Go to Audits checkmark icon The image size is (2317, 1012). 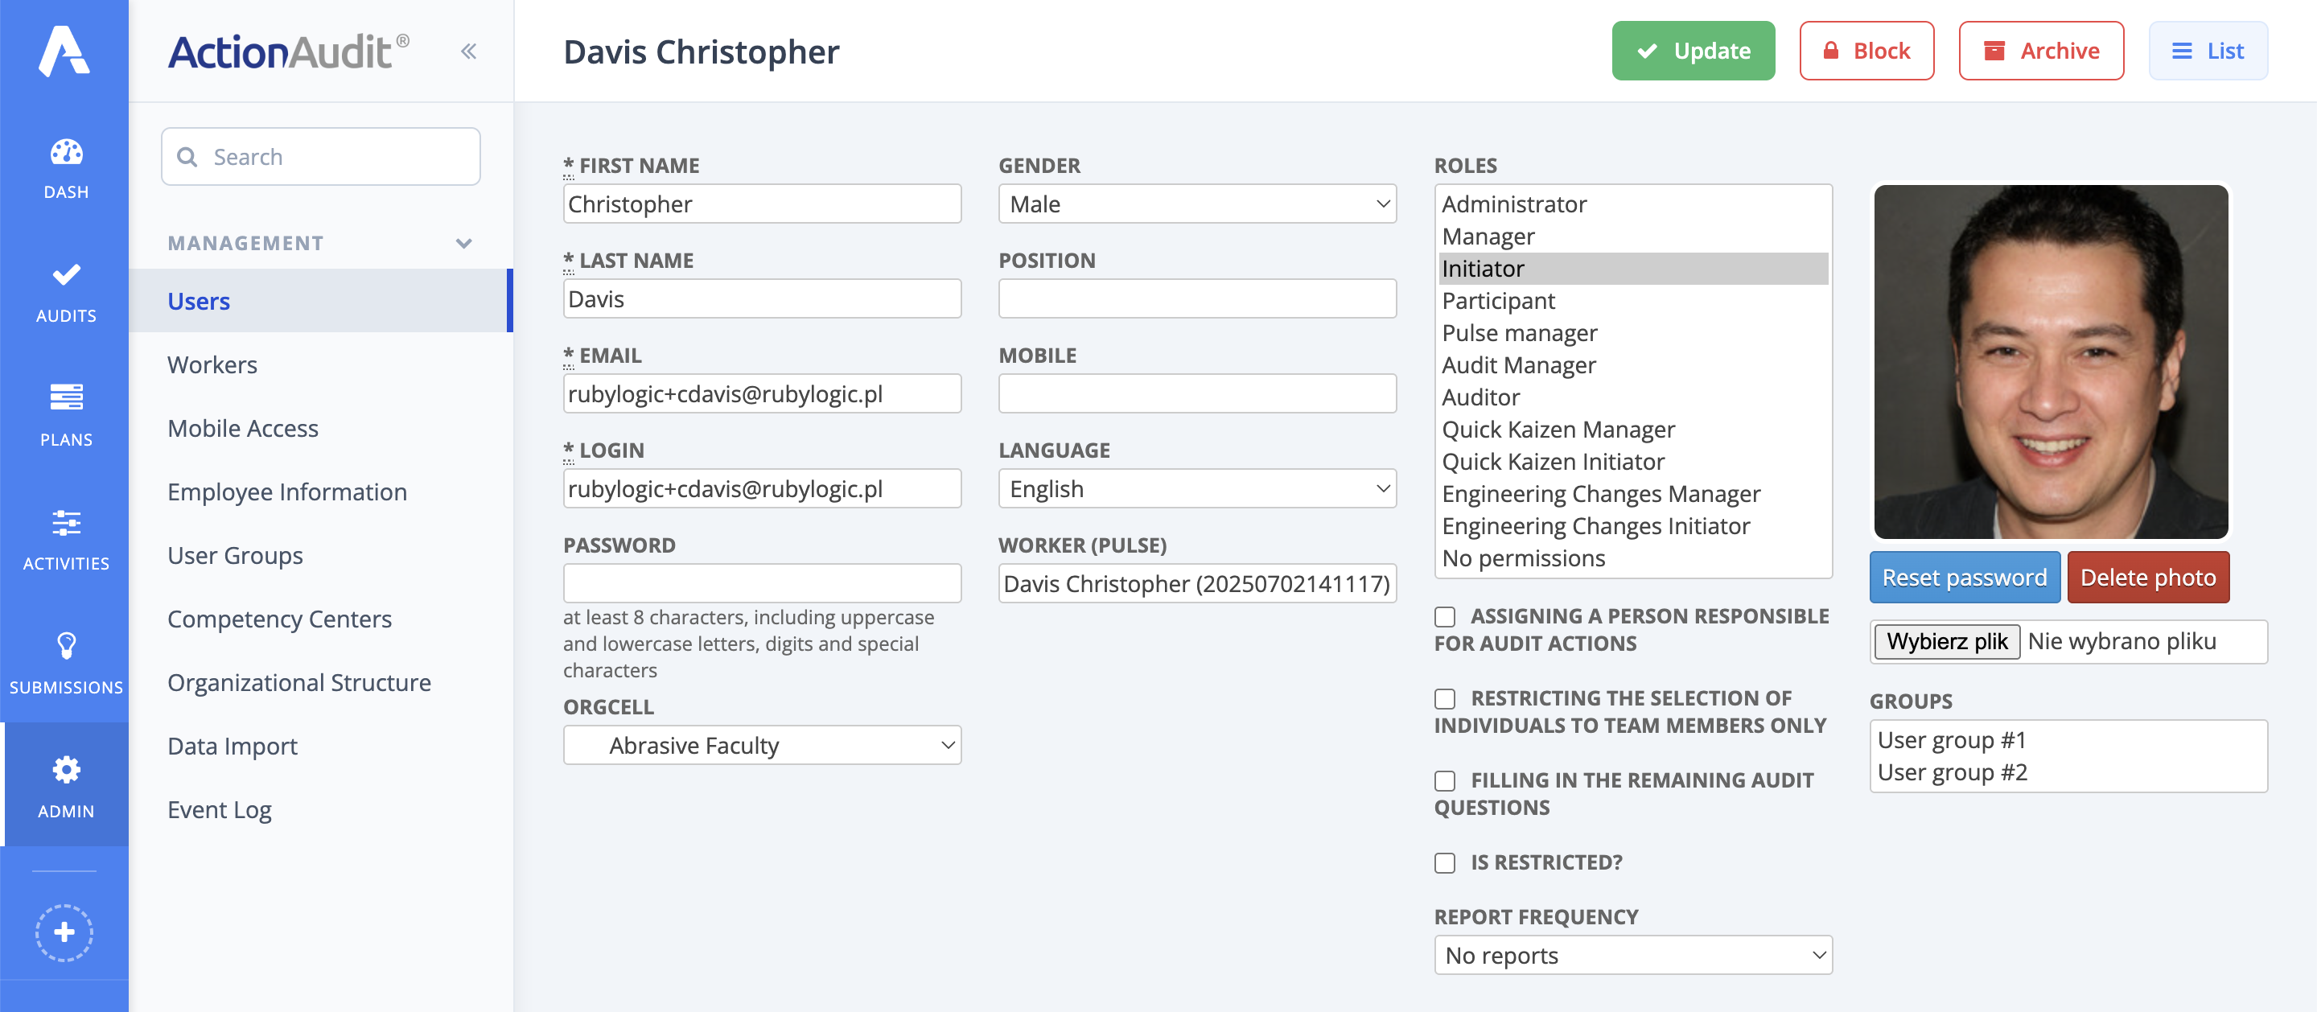point(66,276)
